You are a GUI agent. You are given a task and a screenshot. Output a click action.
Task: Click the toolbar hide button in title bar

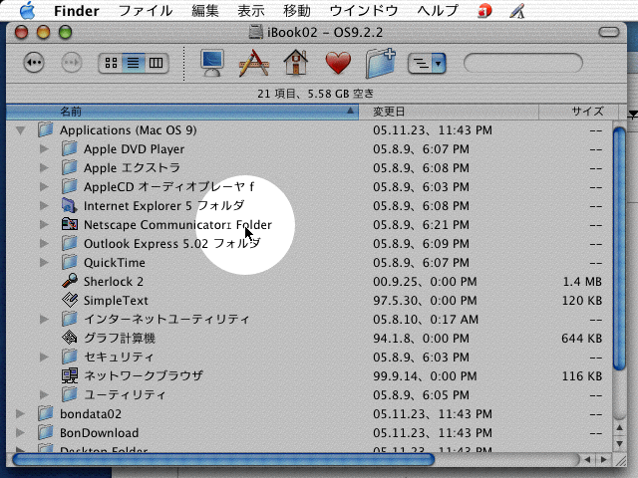(x=609, y=32)
